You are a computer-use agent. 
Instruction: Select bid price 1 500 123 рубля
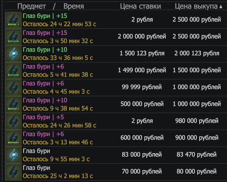[142, 53]
